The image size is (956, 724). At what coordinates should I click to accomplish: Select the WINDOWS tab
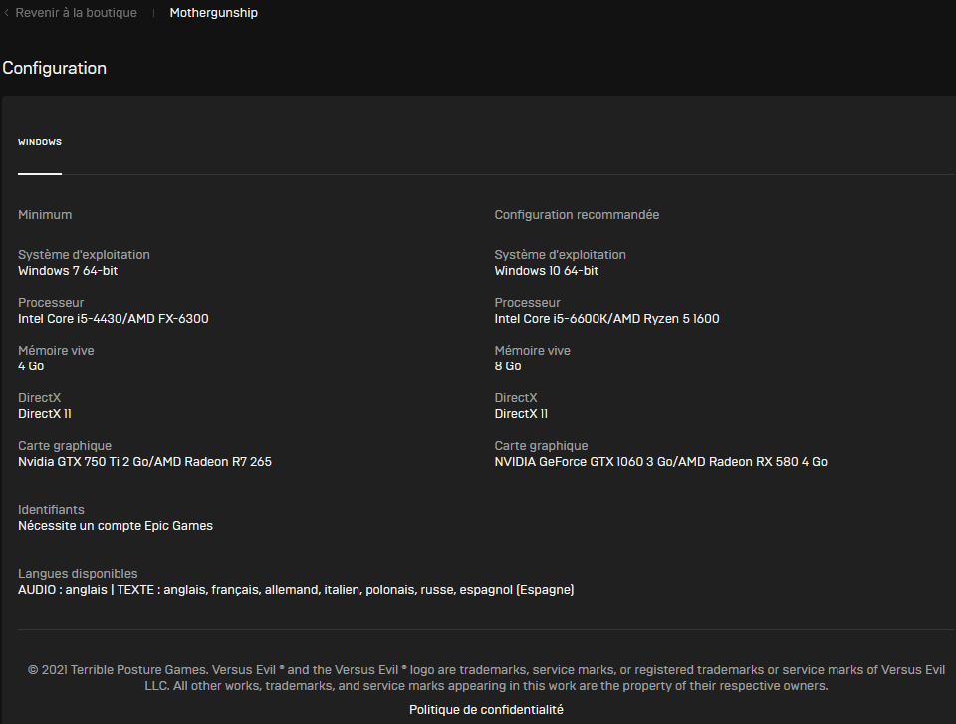pos(40,142)
